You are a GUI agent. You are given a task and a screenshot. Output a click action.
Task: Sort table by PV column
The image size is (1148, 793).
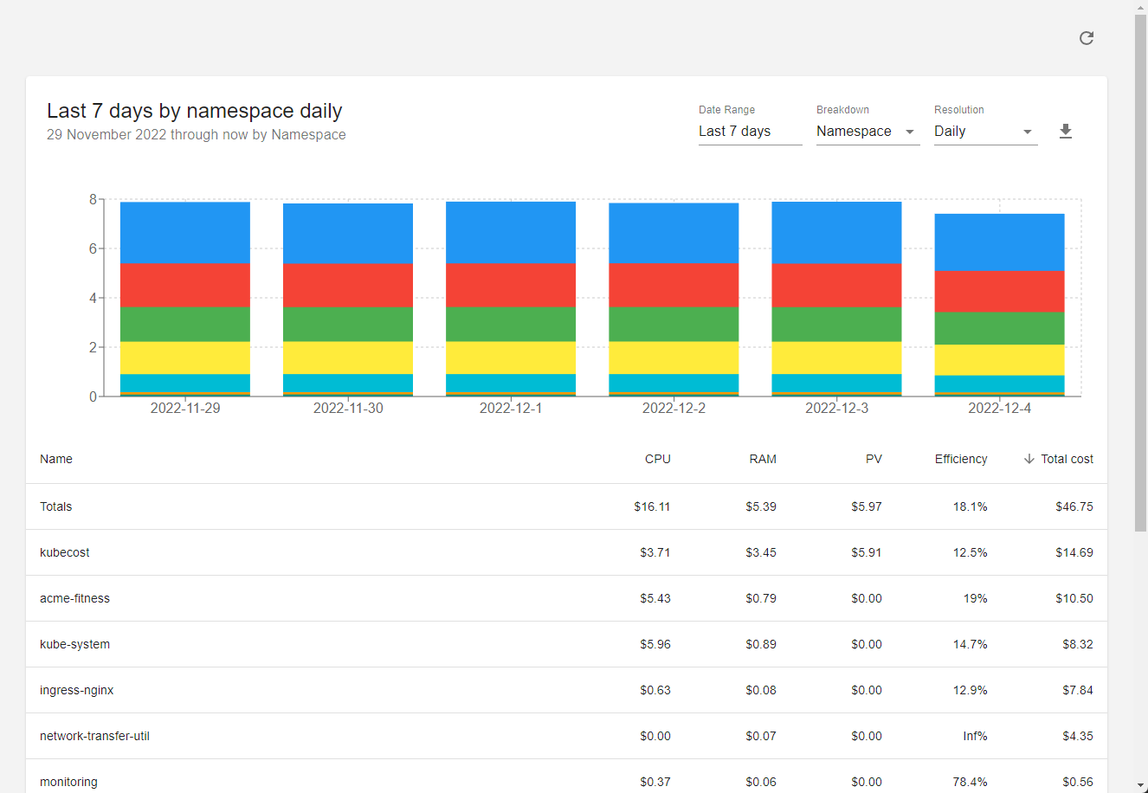pos(874,459)
